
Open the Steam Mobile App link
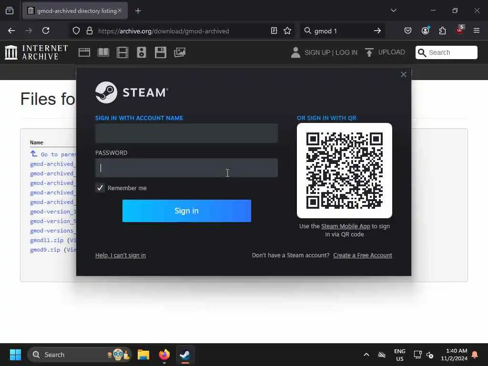(x=346, y=226)
